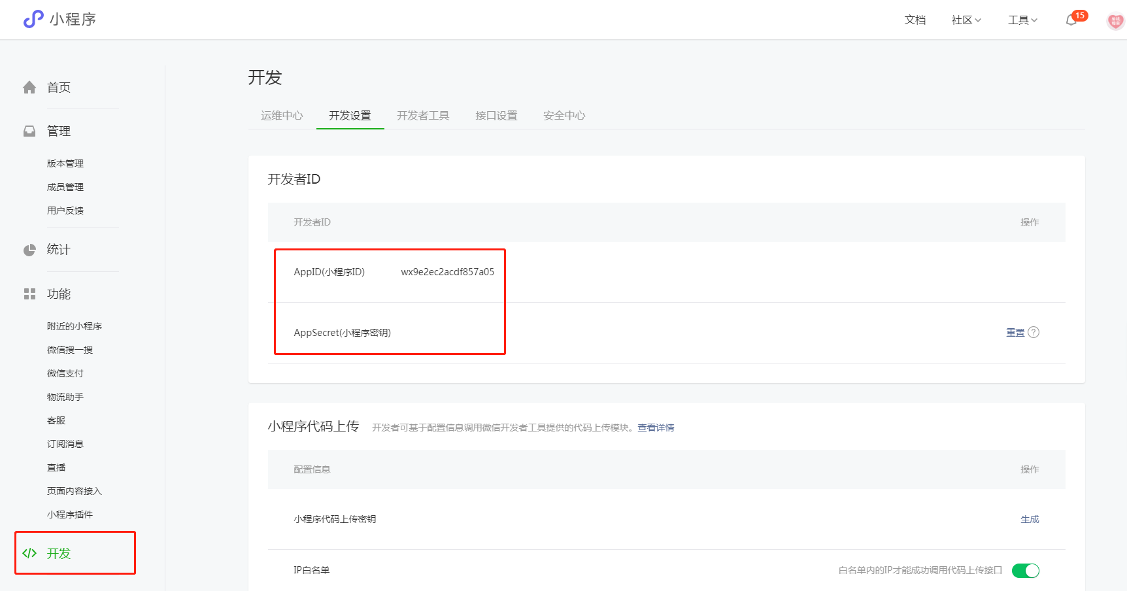Click the AppID value wx9e2ec2acdf857a05

coord(448,272)
